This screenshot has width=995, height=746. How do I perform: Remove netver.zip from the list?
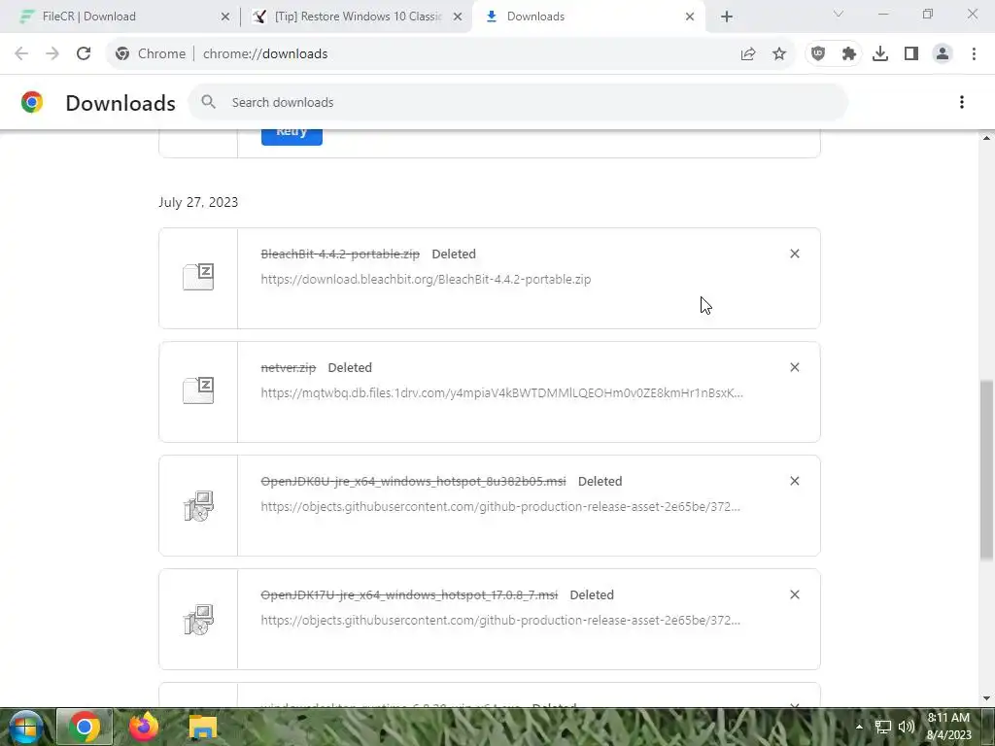[795, 367]
